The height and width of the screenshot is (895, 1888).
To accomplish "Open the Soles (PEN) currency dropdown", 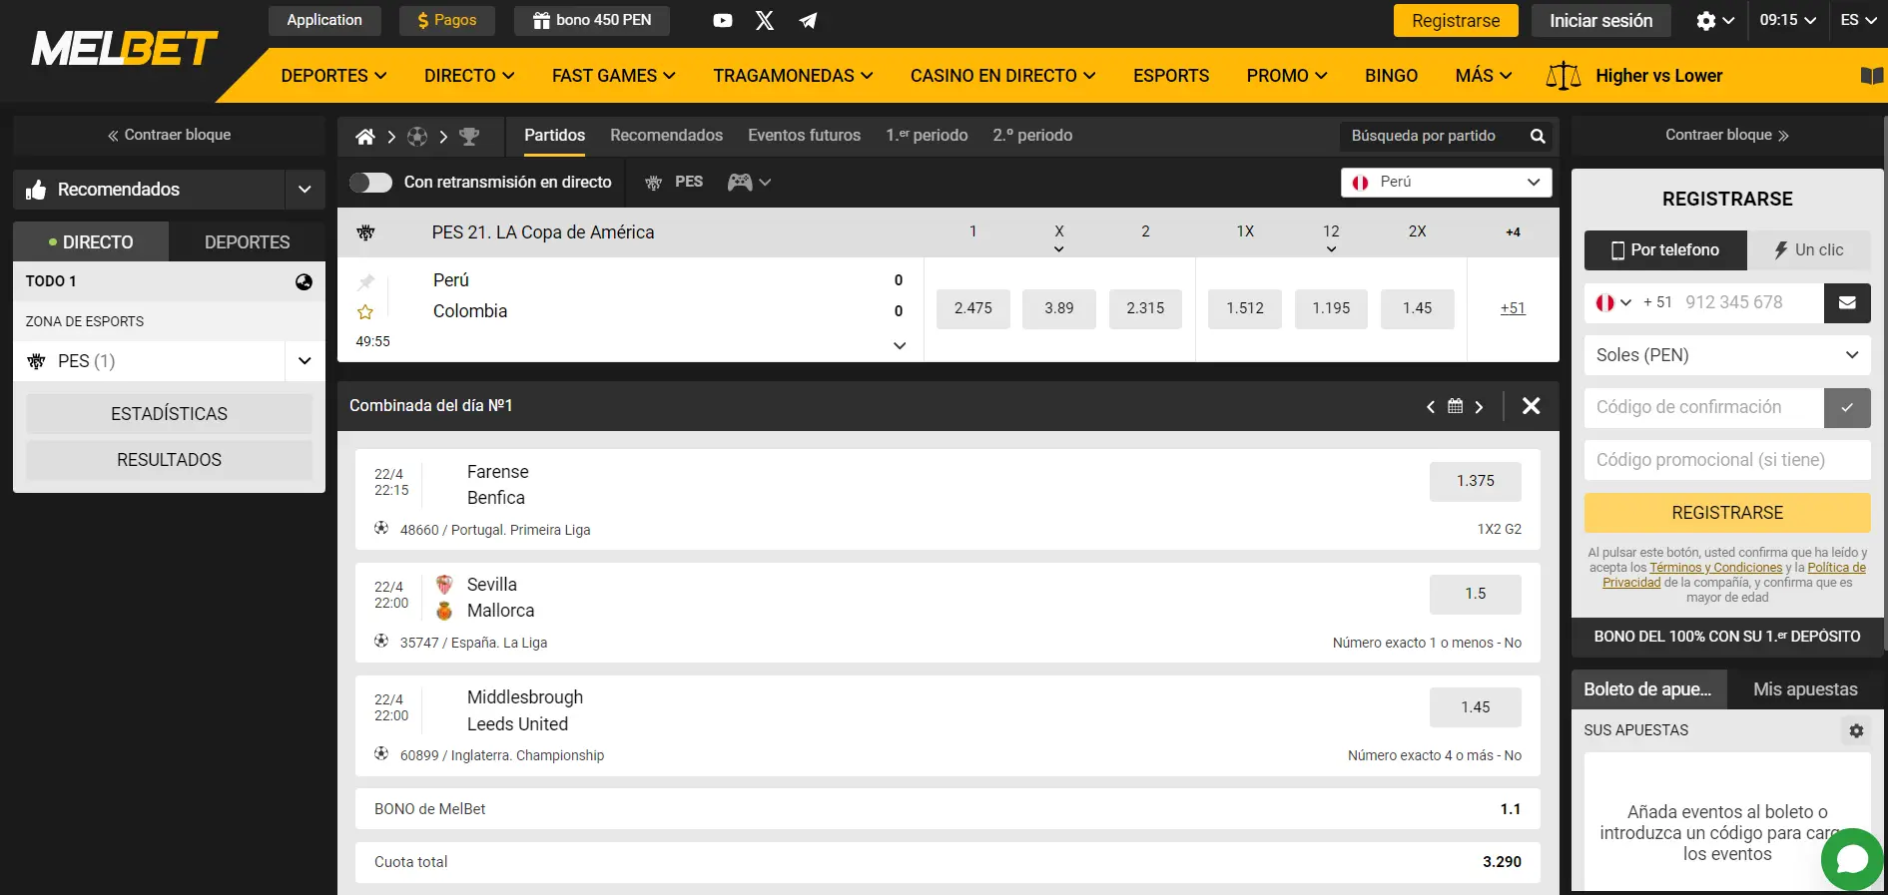I will 1727,355.
